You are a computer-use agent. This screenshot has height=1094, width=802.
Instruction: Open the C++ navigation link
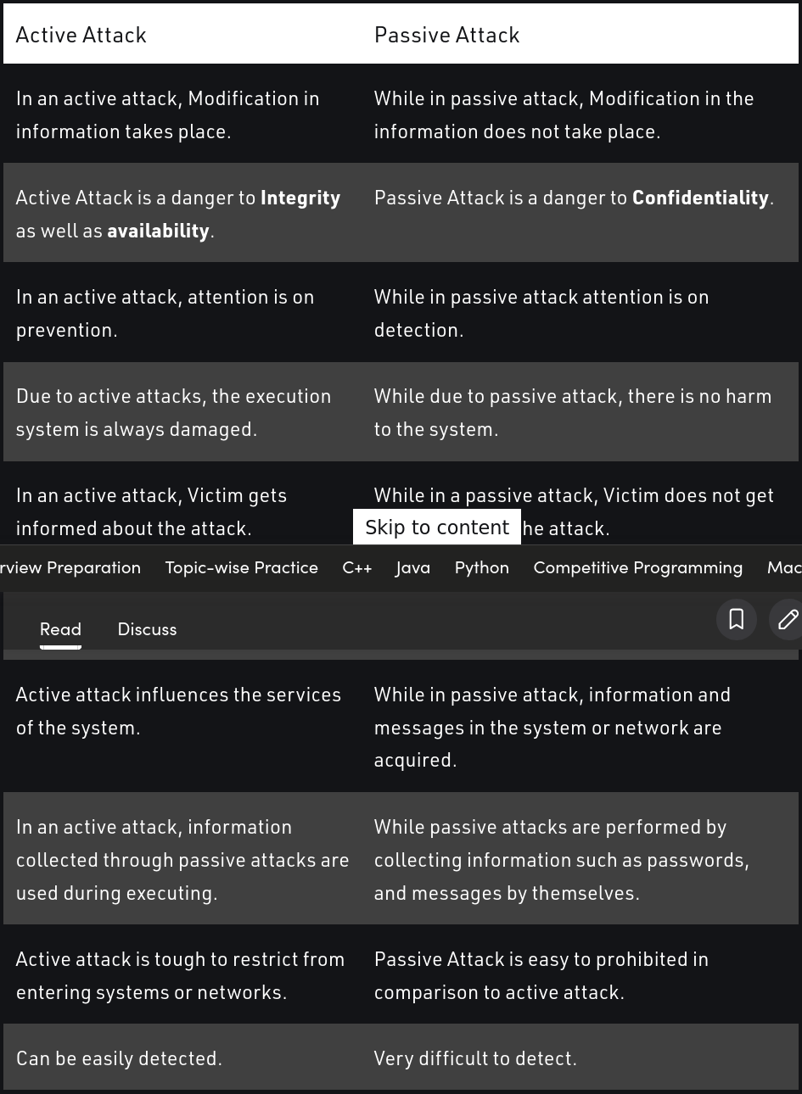[x=356, y=567]
